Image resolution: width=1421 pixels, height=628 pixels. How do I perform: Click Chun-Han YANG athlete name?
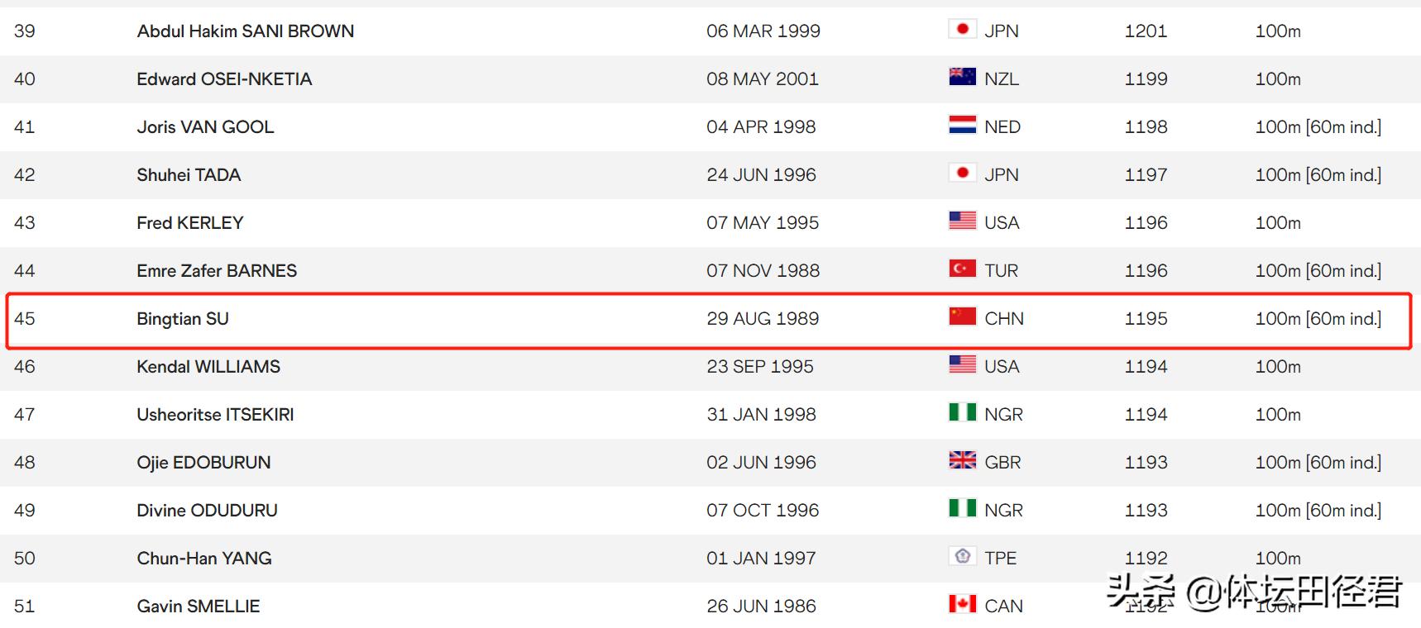204,559
